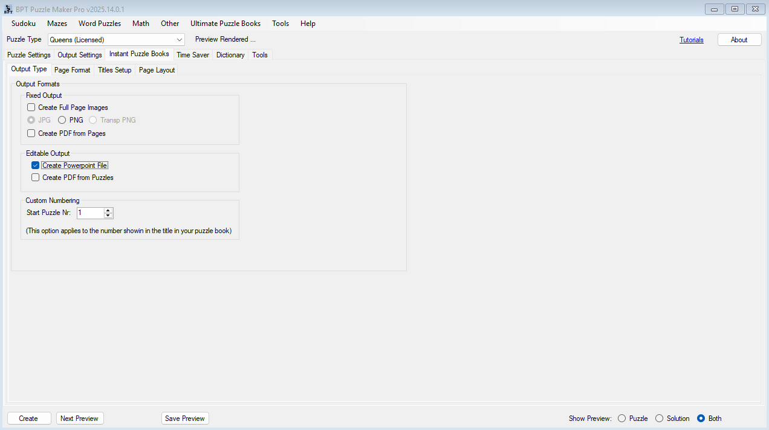Expand the Word Puzzles menu
Viewport: 769px width, 430px height.
100,24
